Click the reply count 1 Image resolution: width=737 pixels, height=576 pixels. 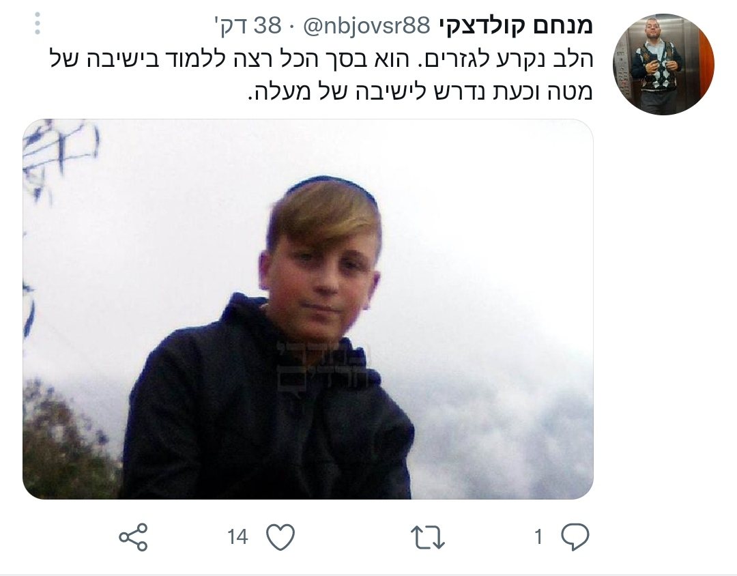pyautogui.click(x=538, y=536)
